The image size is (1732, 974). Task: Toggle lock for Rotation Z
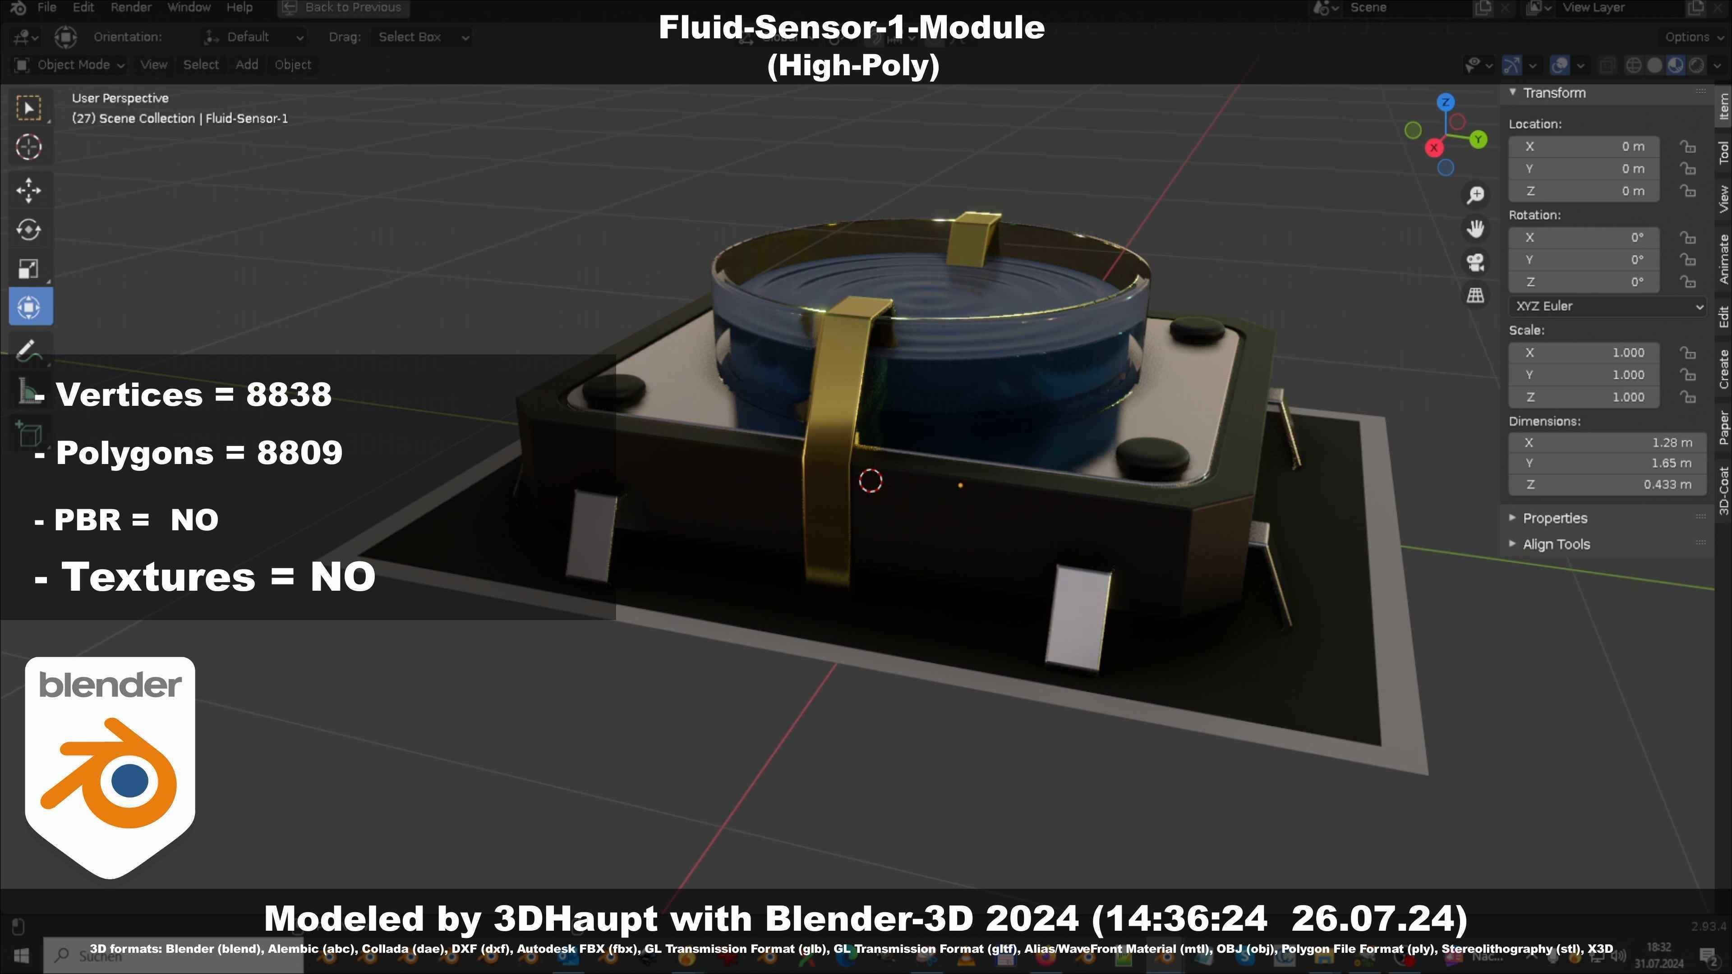(1688, 282)
